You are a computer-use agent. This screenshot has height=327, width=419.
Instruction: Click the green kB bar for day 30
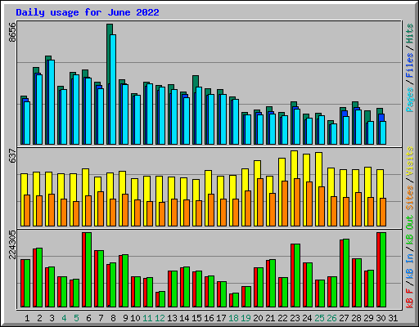[383, 270]
